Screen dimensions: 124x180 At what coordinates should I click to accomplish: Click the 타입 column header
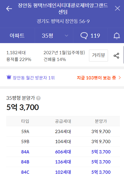pos(25,121)
